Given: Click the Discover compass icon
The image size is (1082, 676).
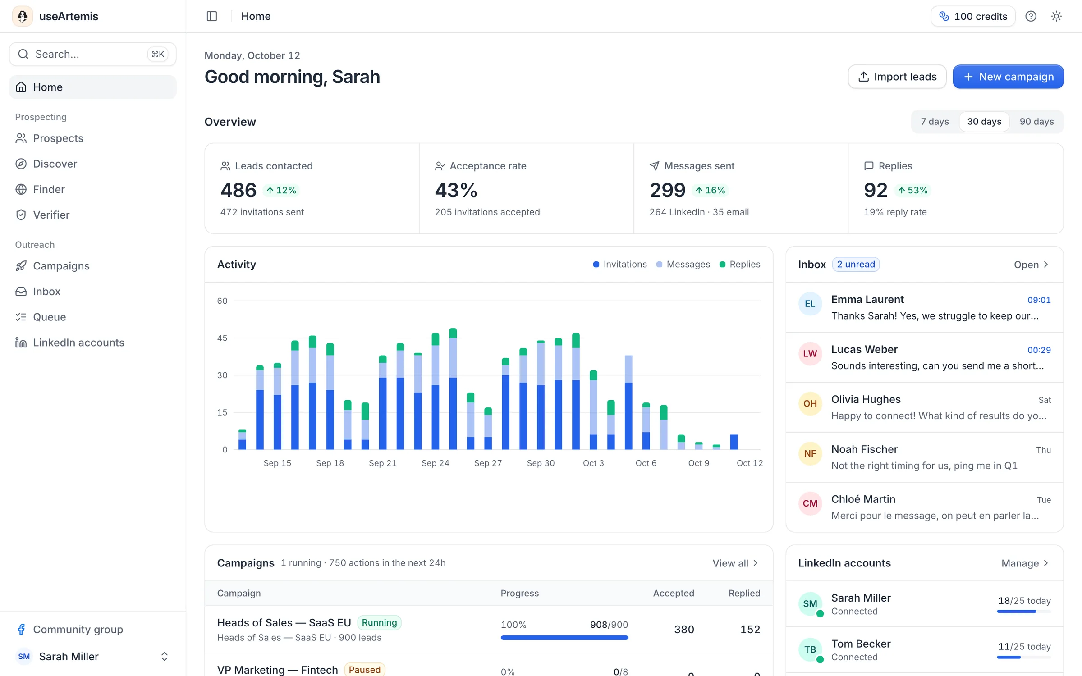Looking at the screenshot, I should (21, 164).
